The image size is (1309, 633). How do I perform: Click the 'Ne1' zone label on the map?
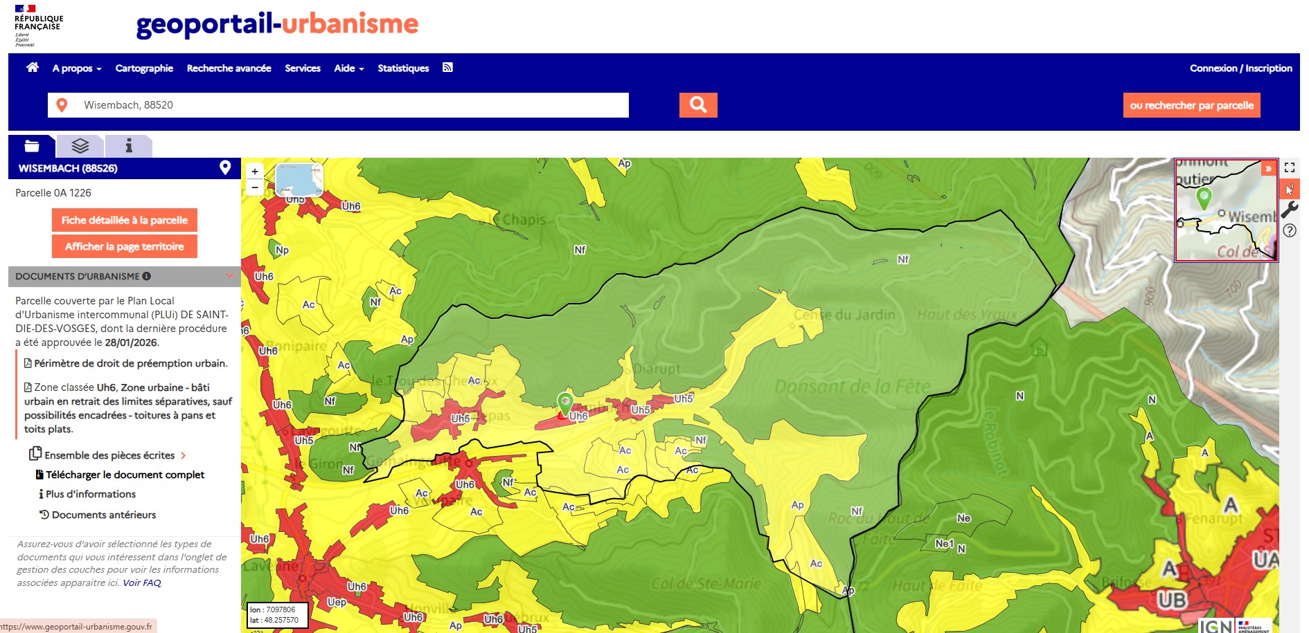coord(944,544)
